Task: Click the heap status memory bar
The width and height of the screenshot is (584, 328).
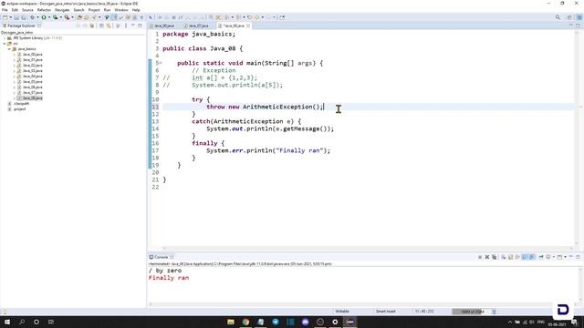Action: (472, 312)
